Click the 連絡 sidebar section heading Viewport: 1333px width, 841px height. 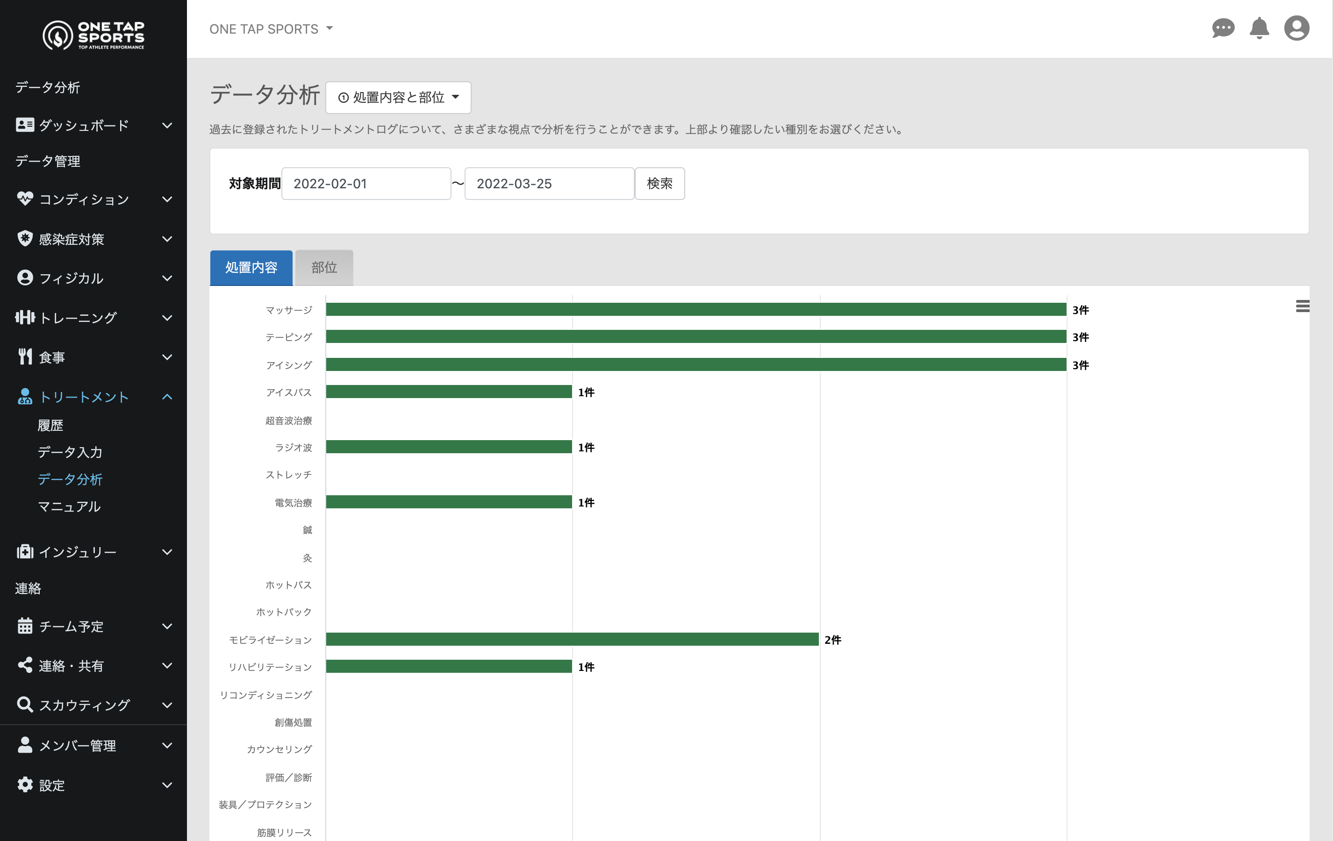point(28,589)
